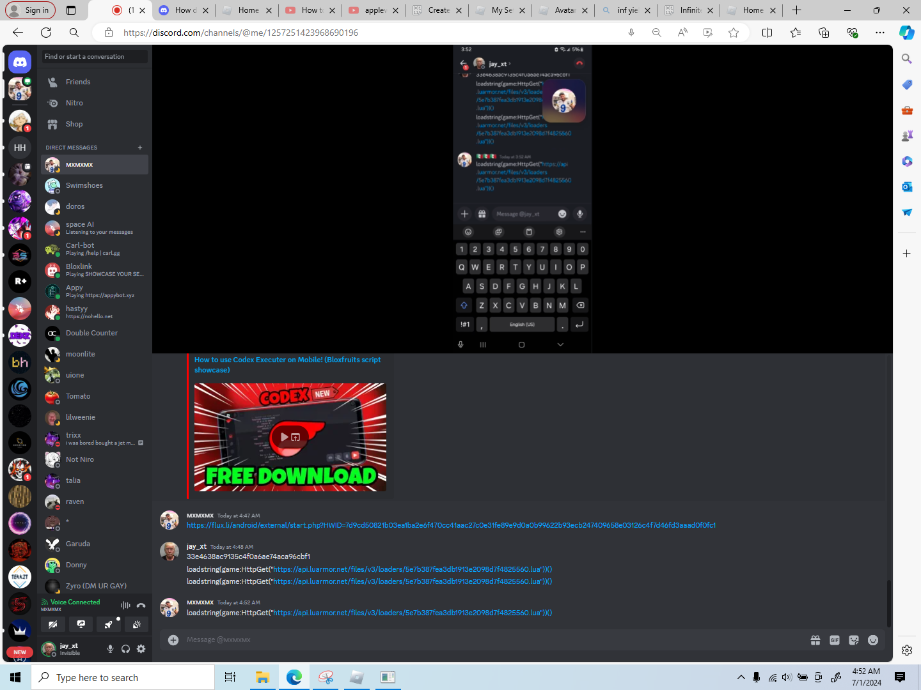This screenshot has width=921, height=690.
Task: Share your screen in voice panel
Action: coord(81,624)
